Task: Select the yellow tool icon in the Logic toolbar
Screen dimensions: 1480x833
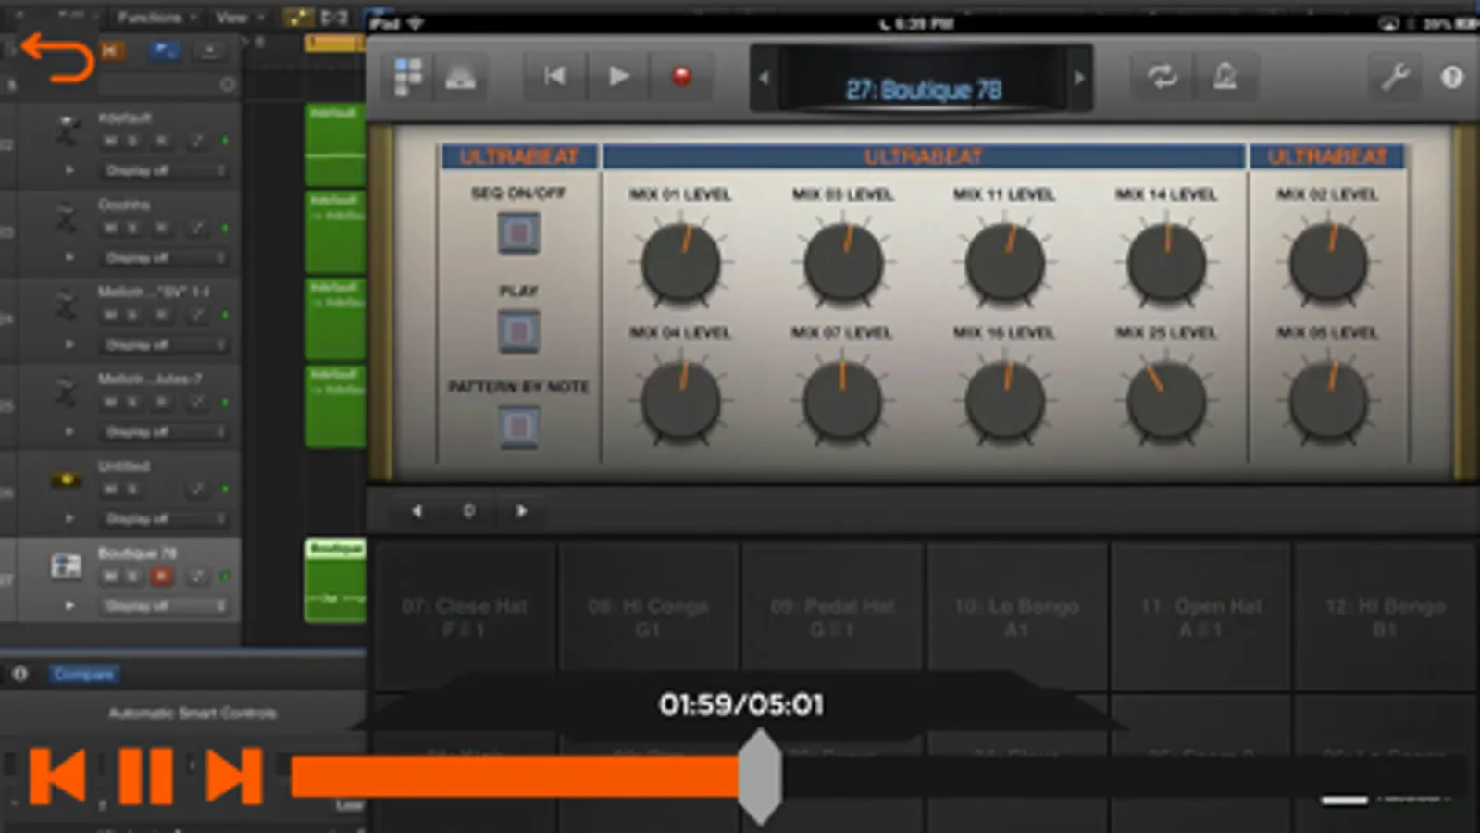Action: pyautogui.click(x=297, y=17)
